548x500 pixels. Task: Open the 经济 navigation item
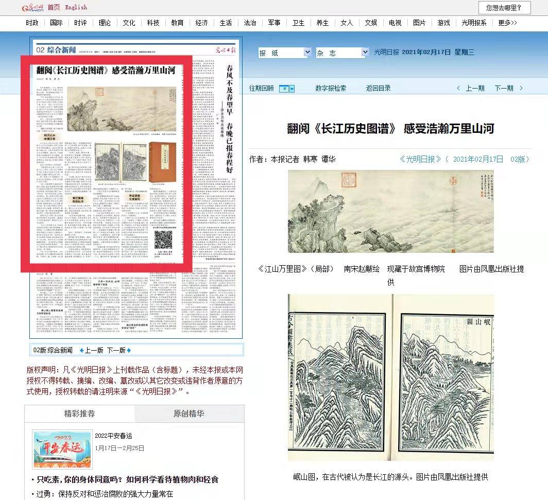(x=202, y=23)
